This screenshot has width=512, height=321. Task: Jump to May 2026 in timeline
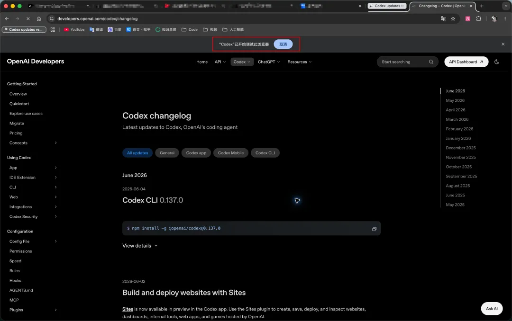(x=455, y=100)
